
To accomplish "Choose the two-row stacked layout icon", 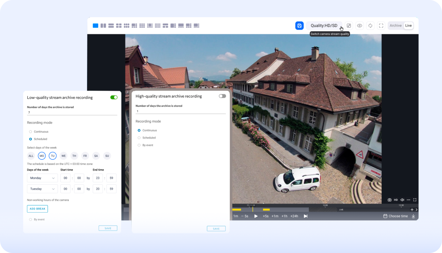I will click(111, 26).
